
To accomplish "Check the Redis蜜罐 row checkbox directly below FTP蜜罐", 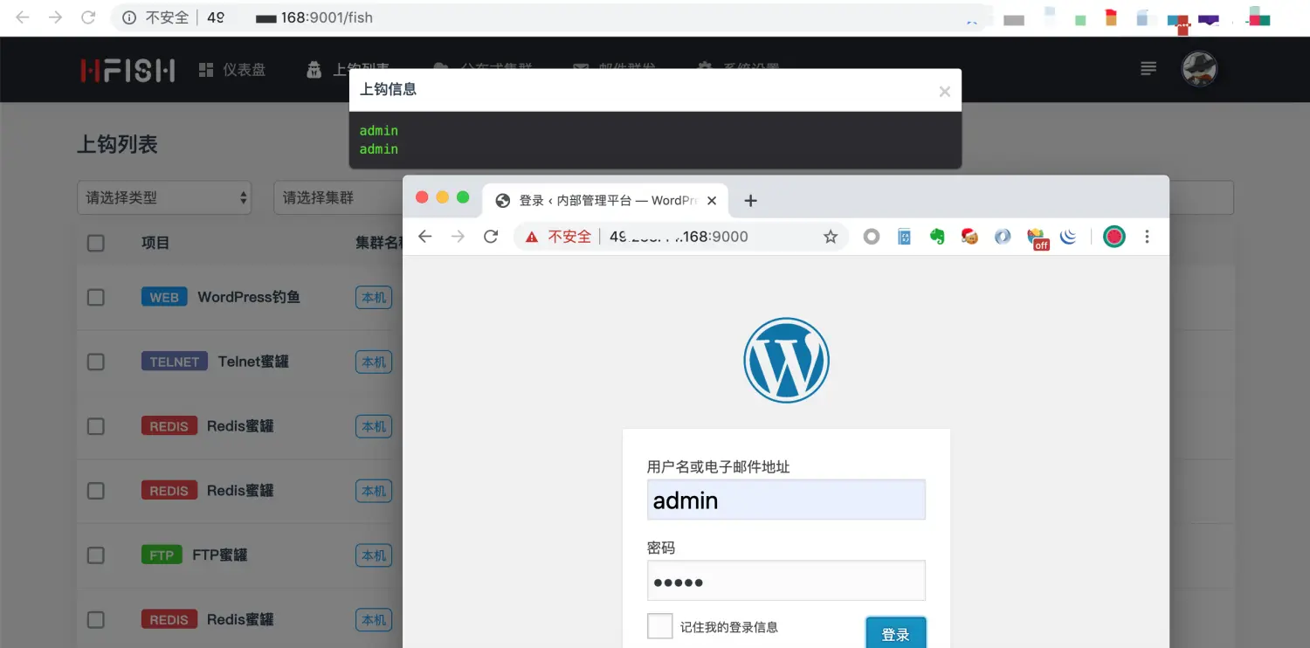I will tap(96, 620).
